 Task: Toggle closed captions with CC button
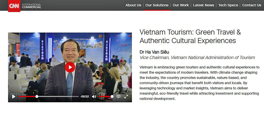tap(119, 96)
